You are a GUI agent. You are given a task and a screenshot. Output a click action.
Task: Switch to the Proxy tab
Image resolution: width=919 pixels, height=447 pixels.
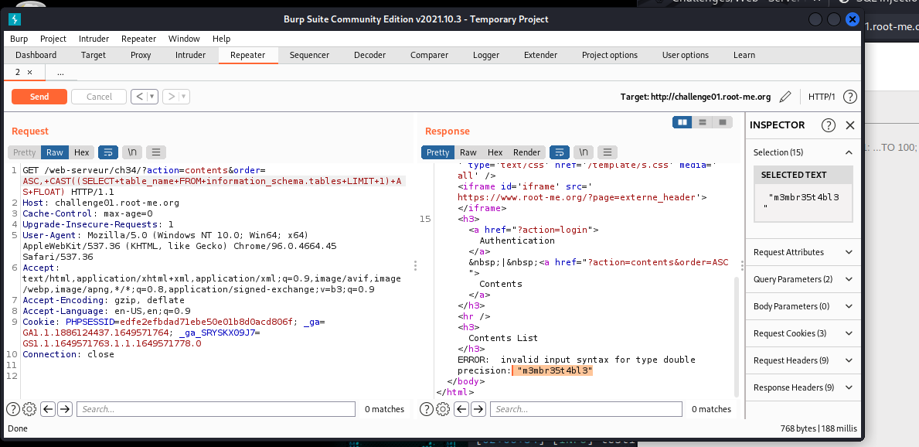pyautogui.click(x=141, y=55)
